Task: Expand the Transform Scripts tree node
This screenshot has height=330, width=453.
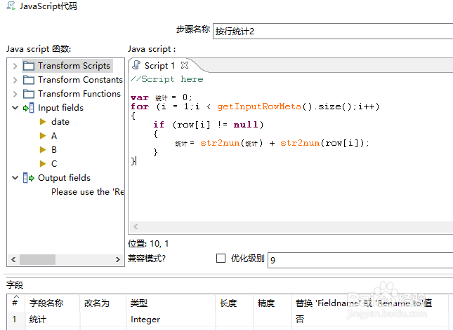Action: [x=15, y=66]
